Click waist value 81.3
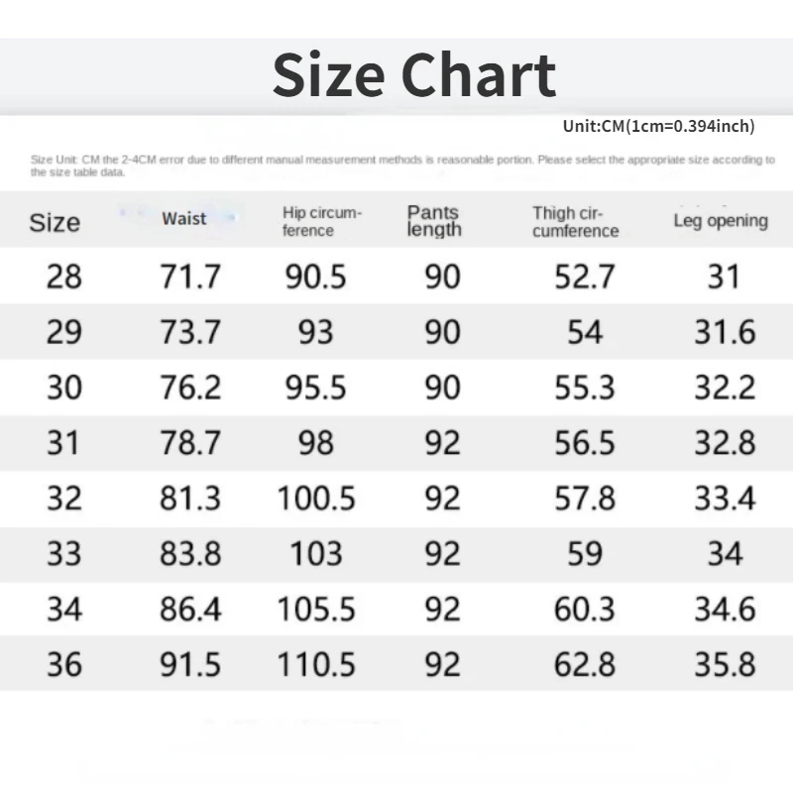Screen dimensions: 793x793 (190, 497)
